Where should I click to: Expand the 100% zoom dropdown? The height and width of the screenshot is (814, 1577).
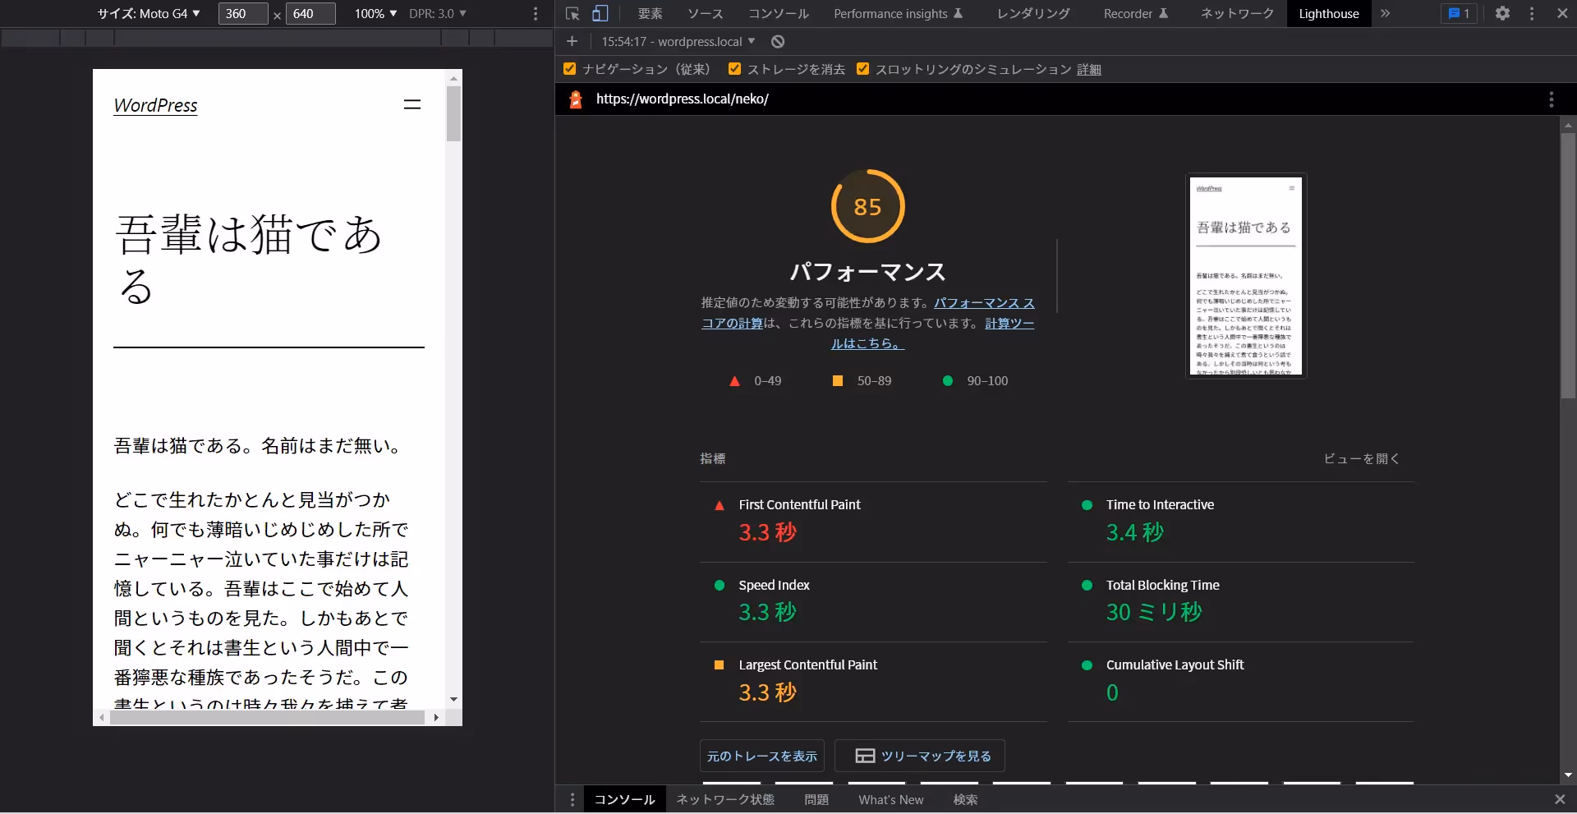click(375, 14)
